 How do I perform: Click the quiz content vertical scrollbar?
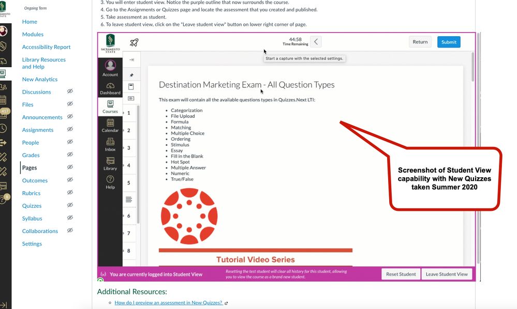[x=472, y=67]
